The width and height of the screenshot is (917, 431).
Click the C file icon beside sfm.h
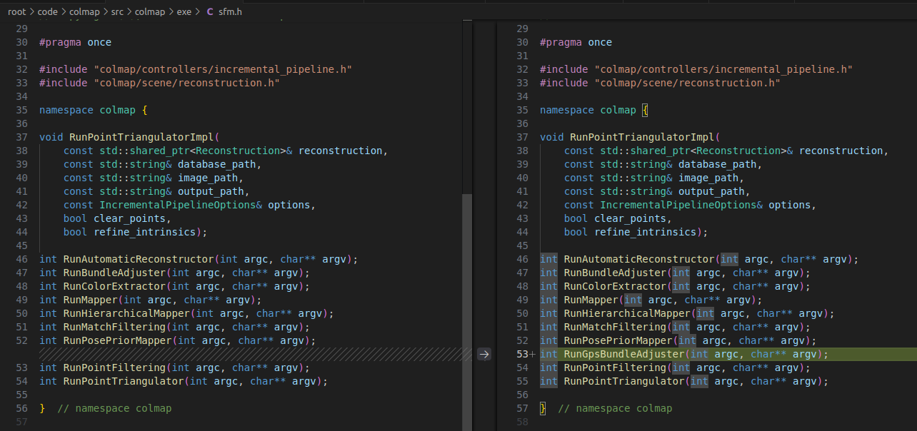point(209,12)
